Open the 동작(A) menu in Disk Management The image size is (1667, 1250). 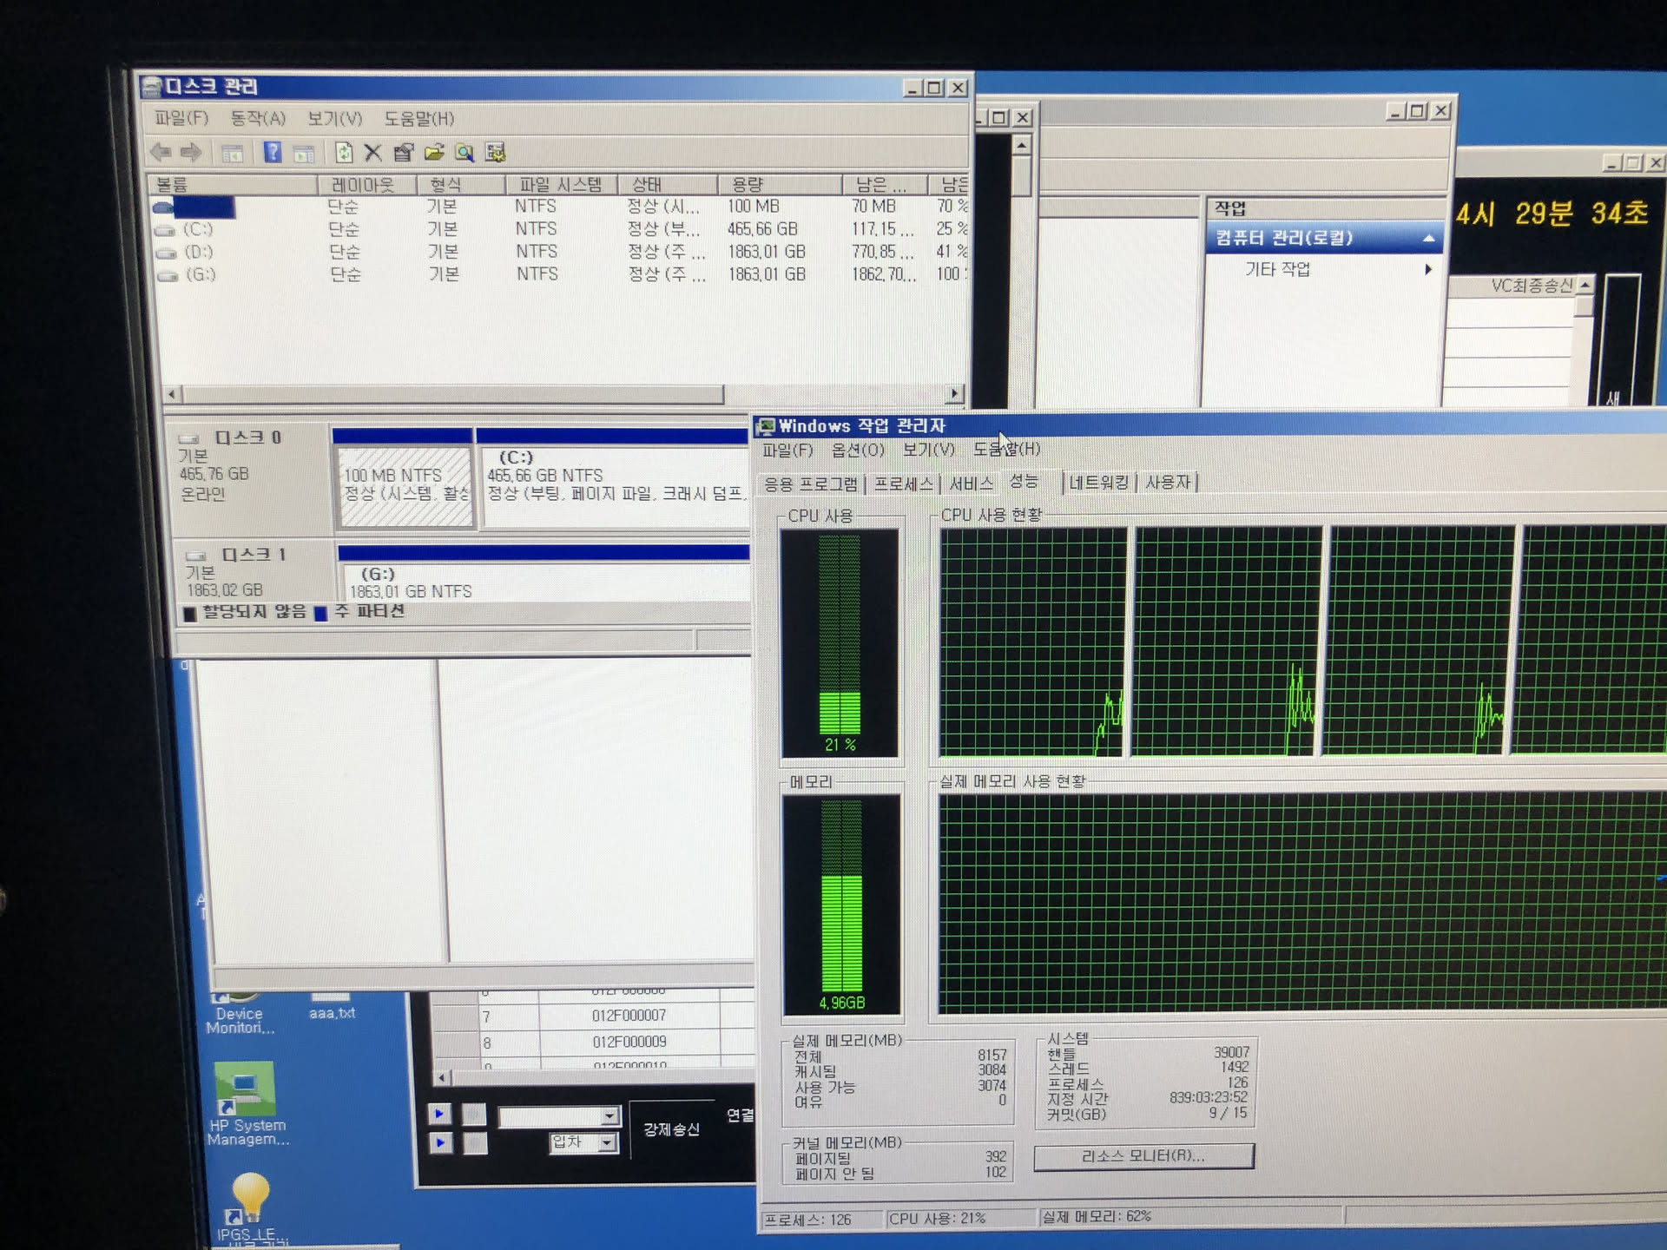click(258, 119)
